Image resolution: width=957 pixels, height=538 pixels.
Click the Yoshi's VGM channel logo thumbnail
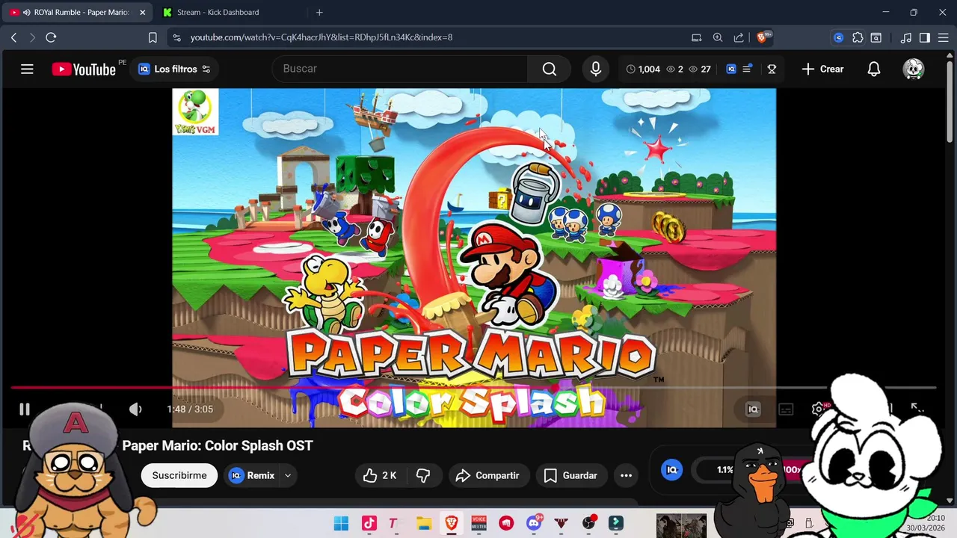(x=195, y=112)
